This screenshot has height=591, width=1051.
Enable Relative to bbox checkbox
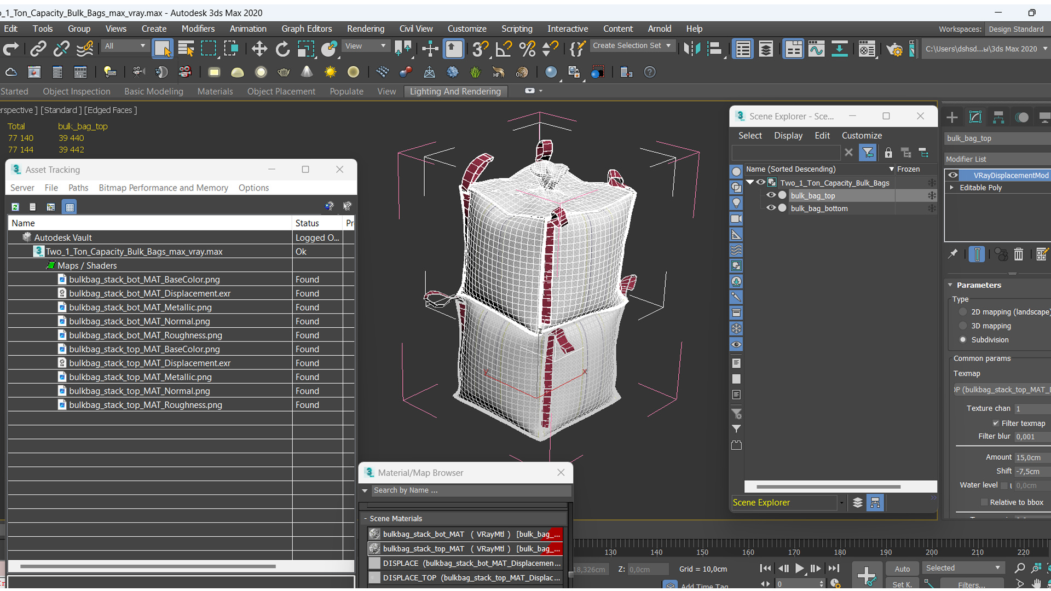(x=984, y=502)
